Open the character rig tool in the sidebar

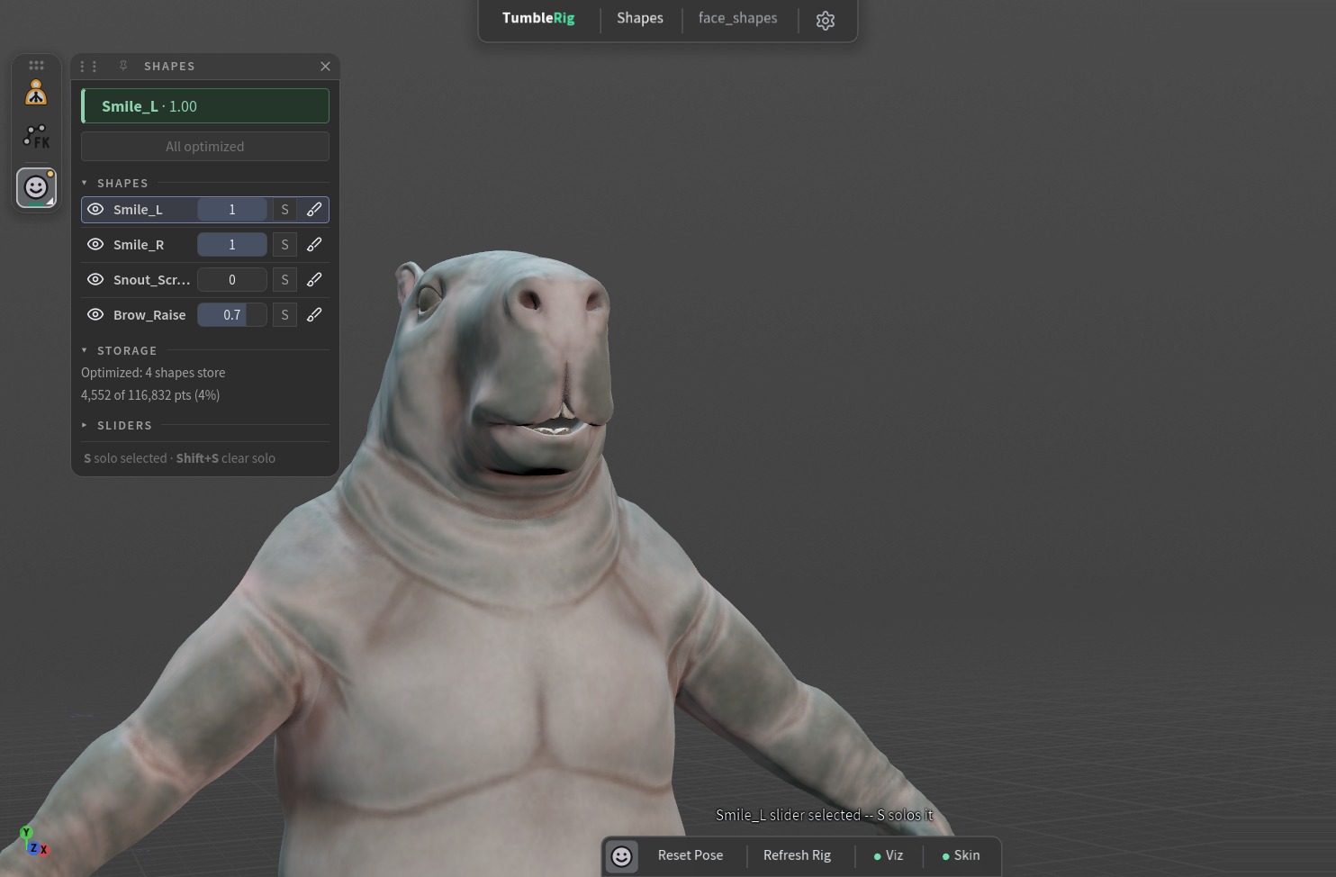[x=36, y=94]
